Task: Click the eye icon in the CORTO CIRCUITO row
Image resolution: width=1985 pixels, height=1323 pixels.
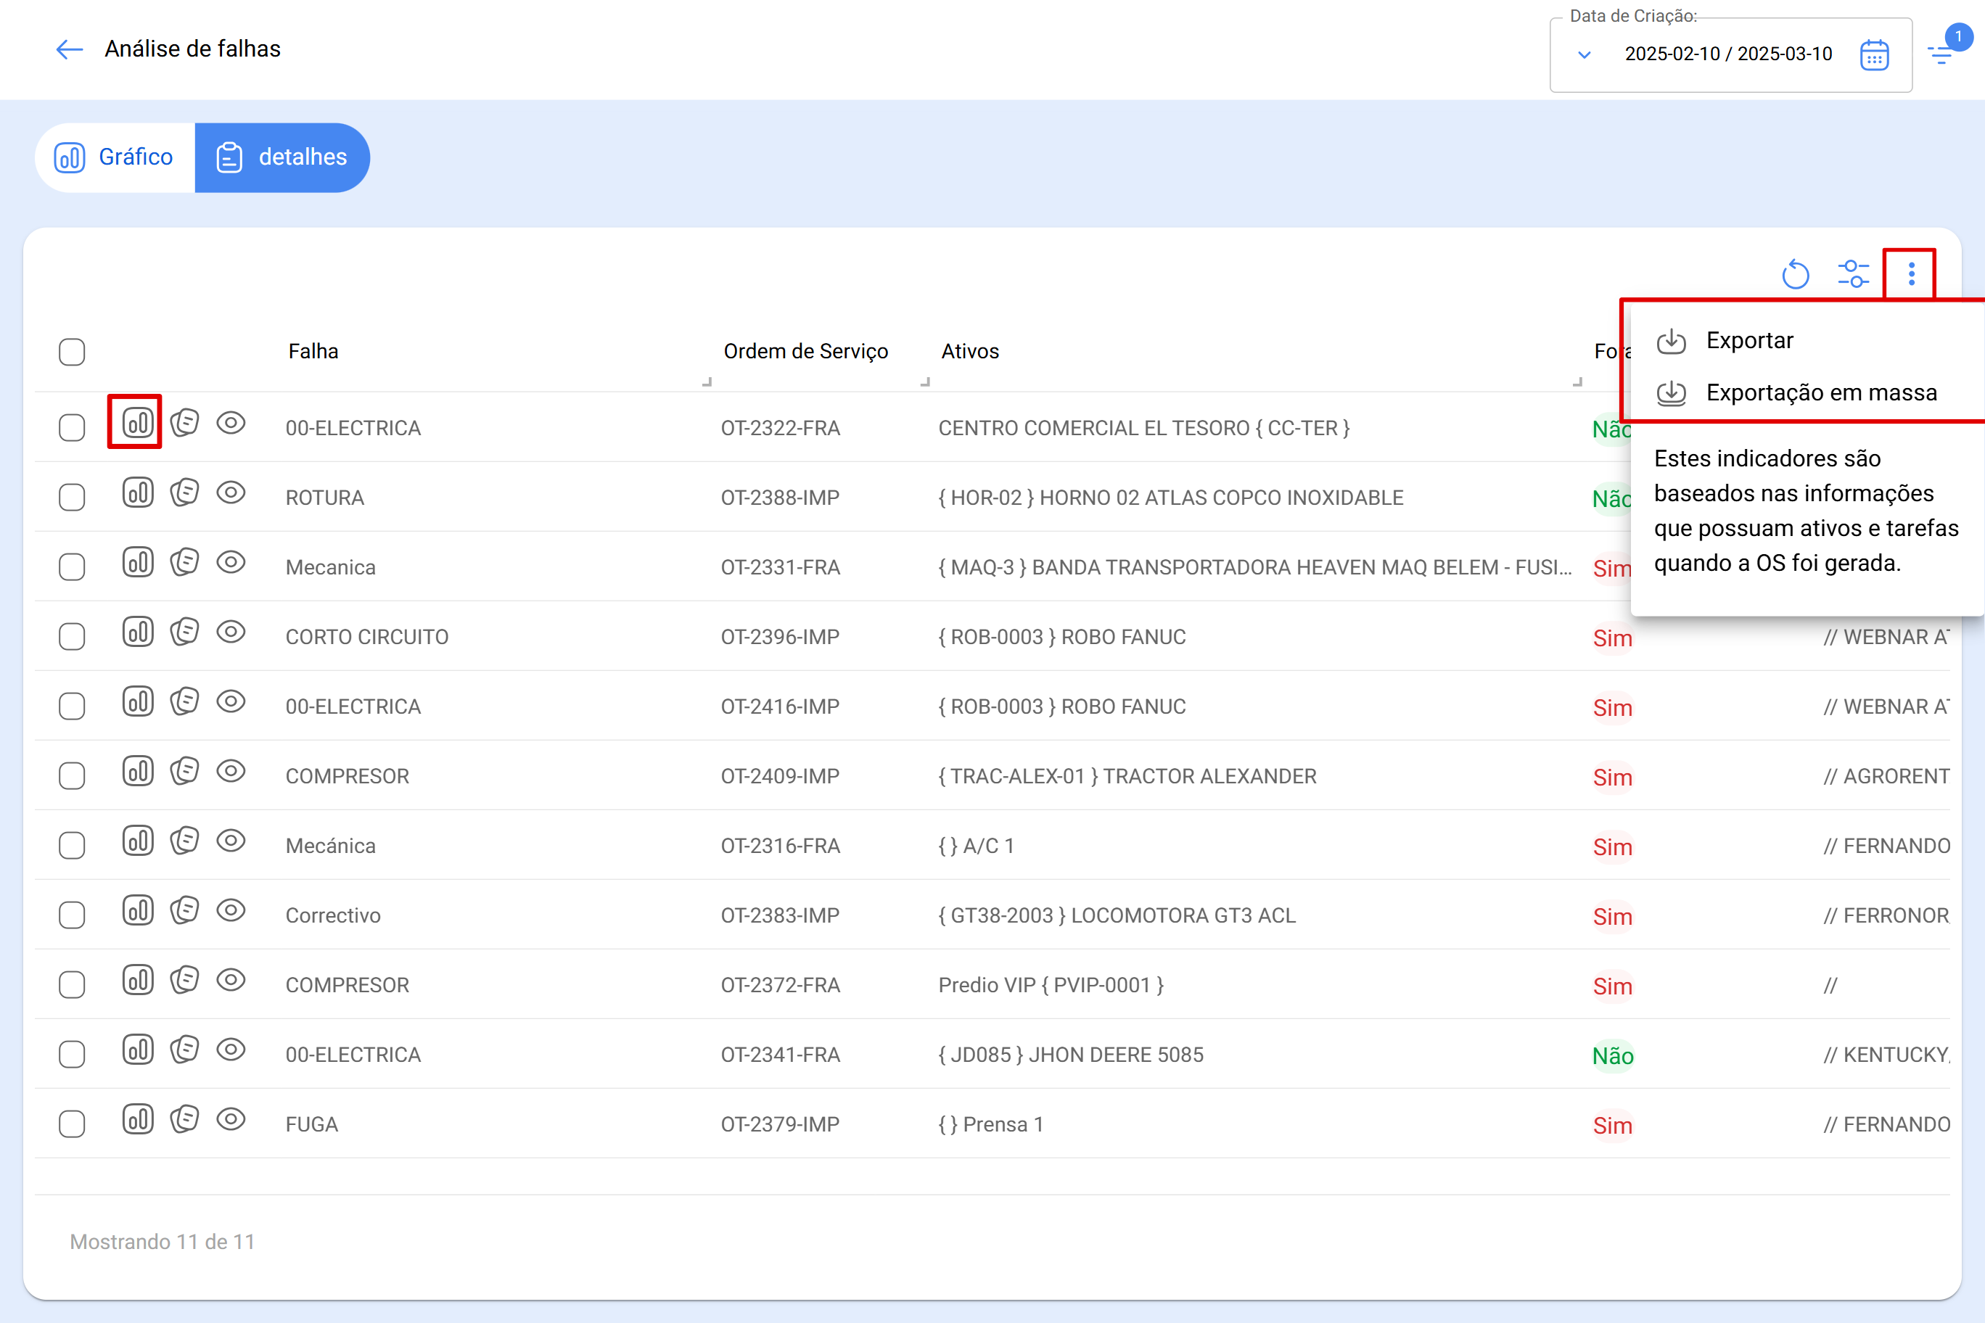Action: [x=231, y=631]
